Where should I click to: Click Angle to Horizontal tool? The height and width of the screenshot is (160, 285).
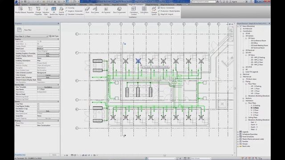(74, 11)
